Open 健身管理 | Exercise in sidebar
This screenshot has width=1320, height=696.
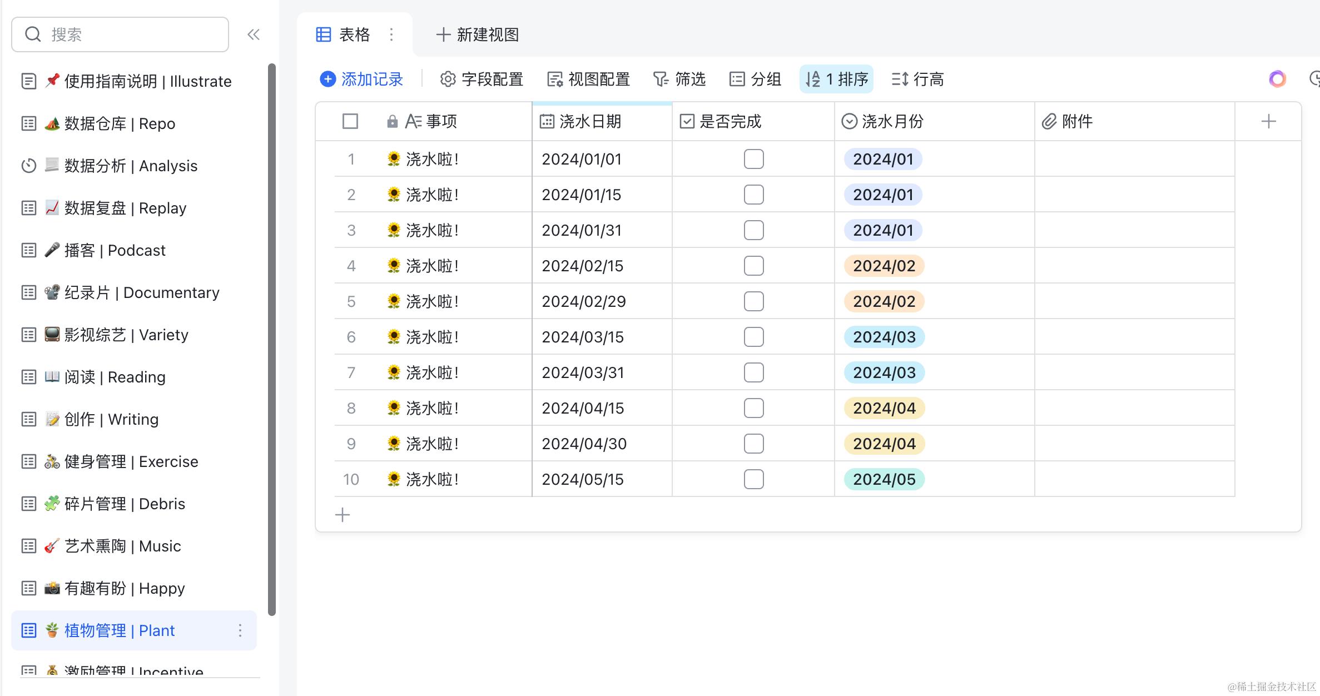[x=131, y=461]
